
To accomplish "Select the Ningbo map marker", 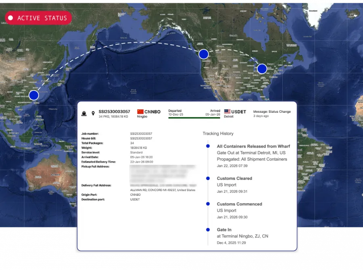I will pyautogui.click(x=33, y=95).
